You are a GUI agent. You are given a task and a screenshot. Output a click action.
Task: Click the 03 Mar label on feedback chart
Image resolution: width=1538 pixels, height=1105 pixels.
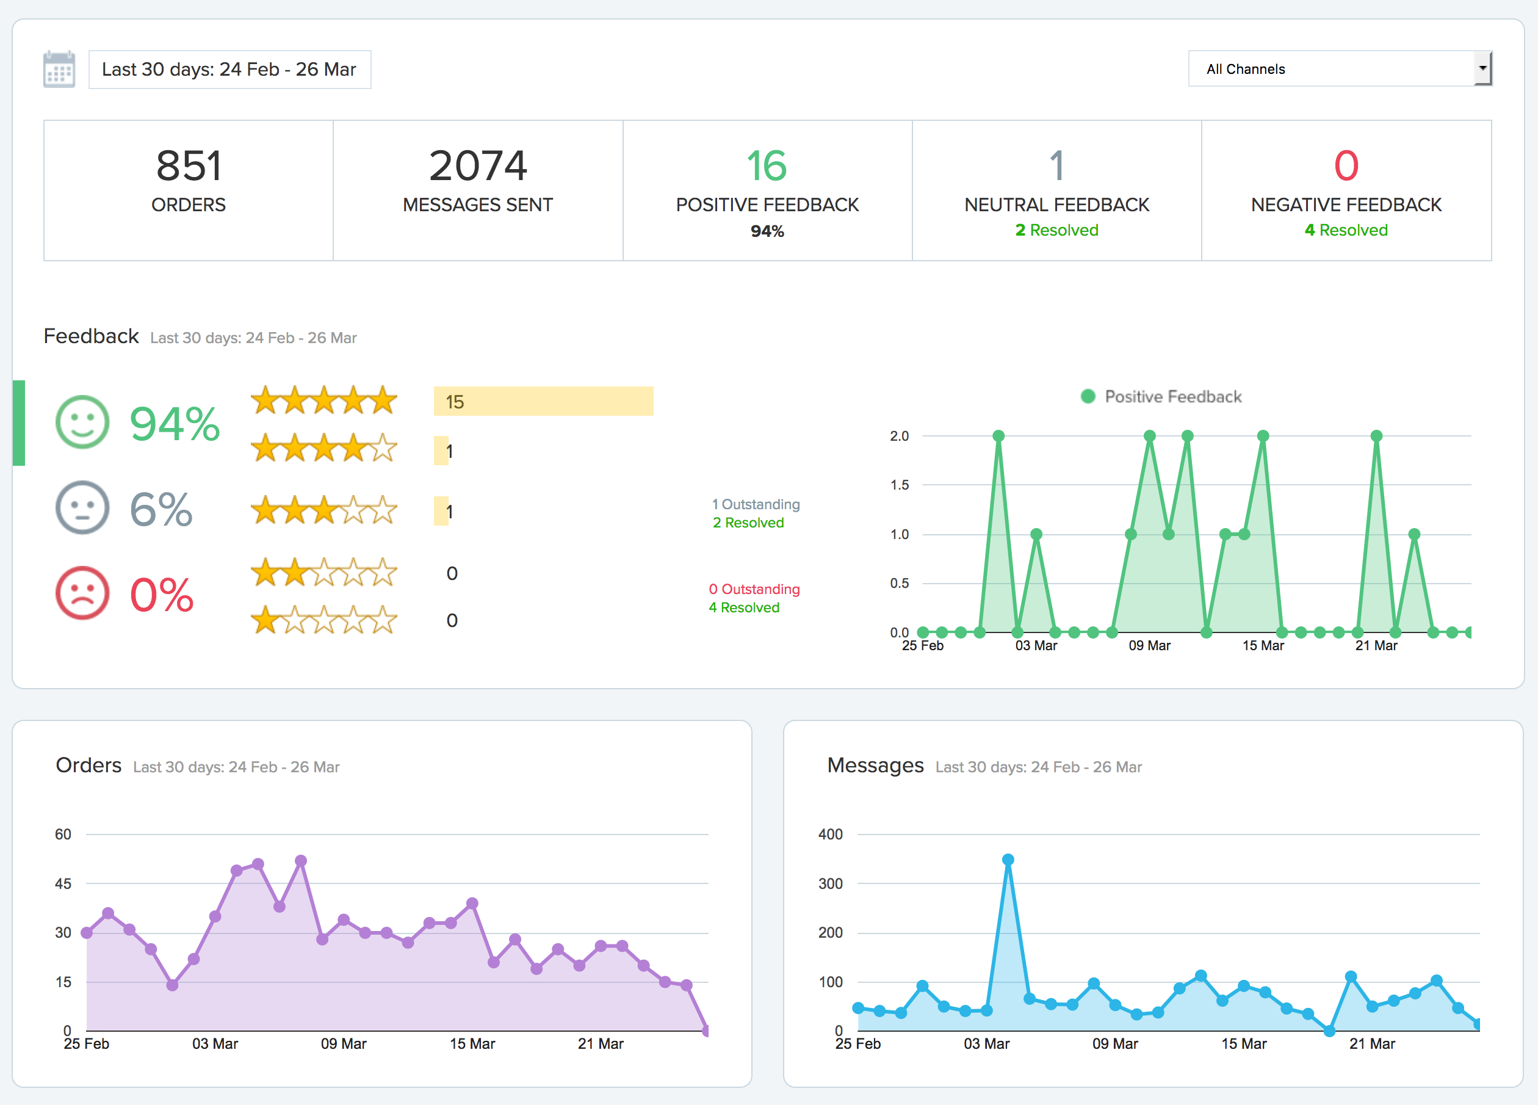point(1036,646)
